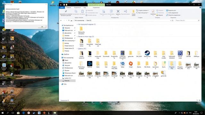The height and width of the screenshot is (115, 205).
Task: Select "Быстрый доступ" in the navigation pane
Action: 68,25
